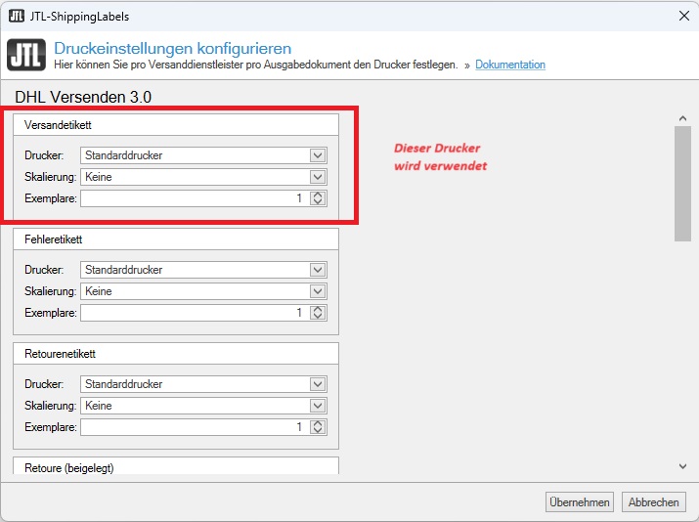Click the scrollbar up arrow
The width and height of the screenshot is (699, 522).
tap(682, 118)
